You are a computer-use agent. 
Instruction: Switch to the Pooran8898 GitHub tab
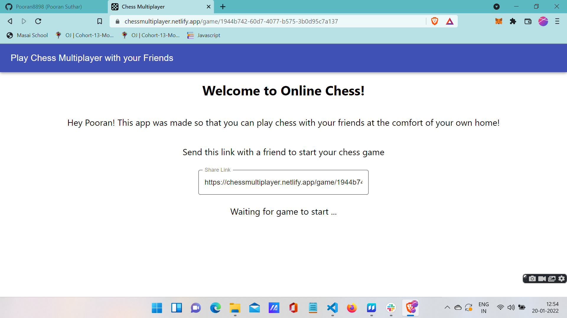click(49, 6)
